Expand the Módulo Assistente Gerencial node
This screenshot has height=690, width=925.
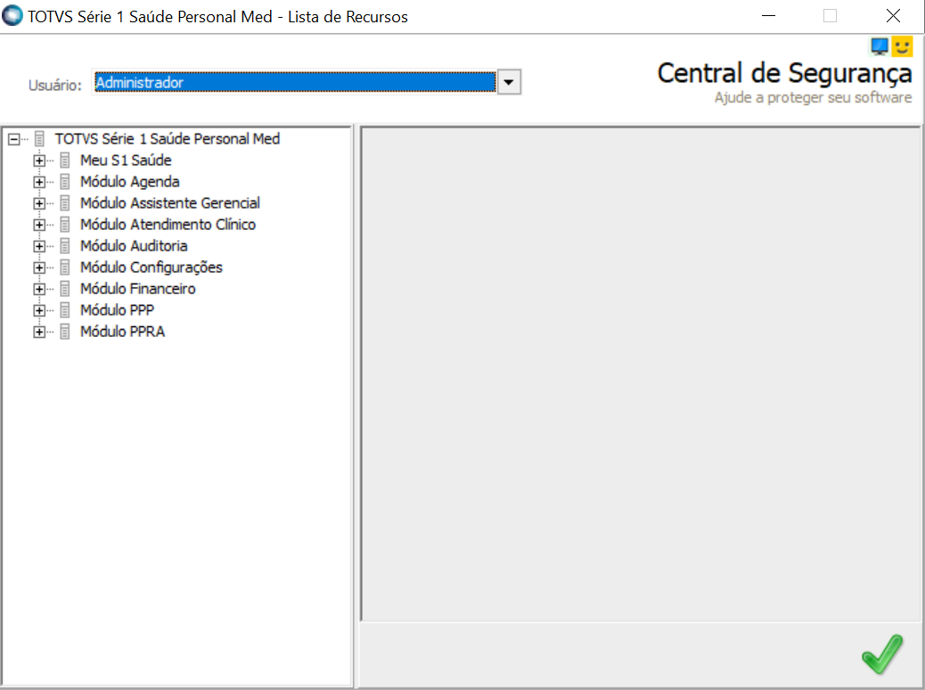point(39,203)
